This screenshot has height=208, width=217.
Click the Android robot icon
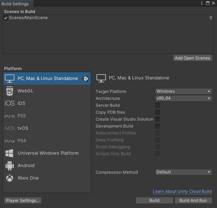pos(10,166)
